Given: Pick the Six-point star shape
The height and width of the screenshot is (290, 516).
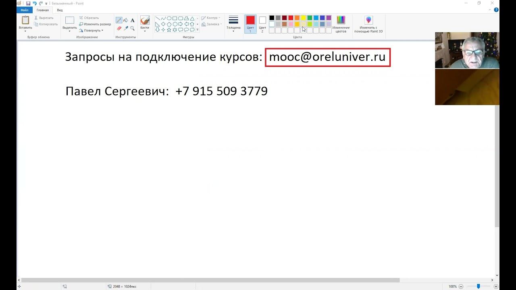Looking at the screenshot, I should (175, 30).
